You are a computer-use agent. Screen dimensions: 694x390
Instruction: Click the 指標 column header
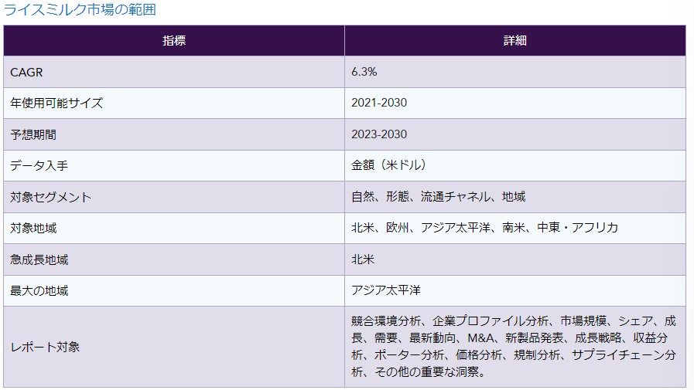174,41
